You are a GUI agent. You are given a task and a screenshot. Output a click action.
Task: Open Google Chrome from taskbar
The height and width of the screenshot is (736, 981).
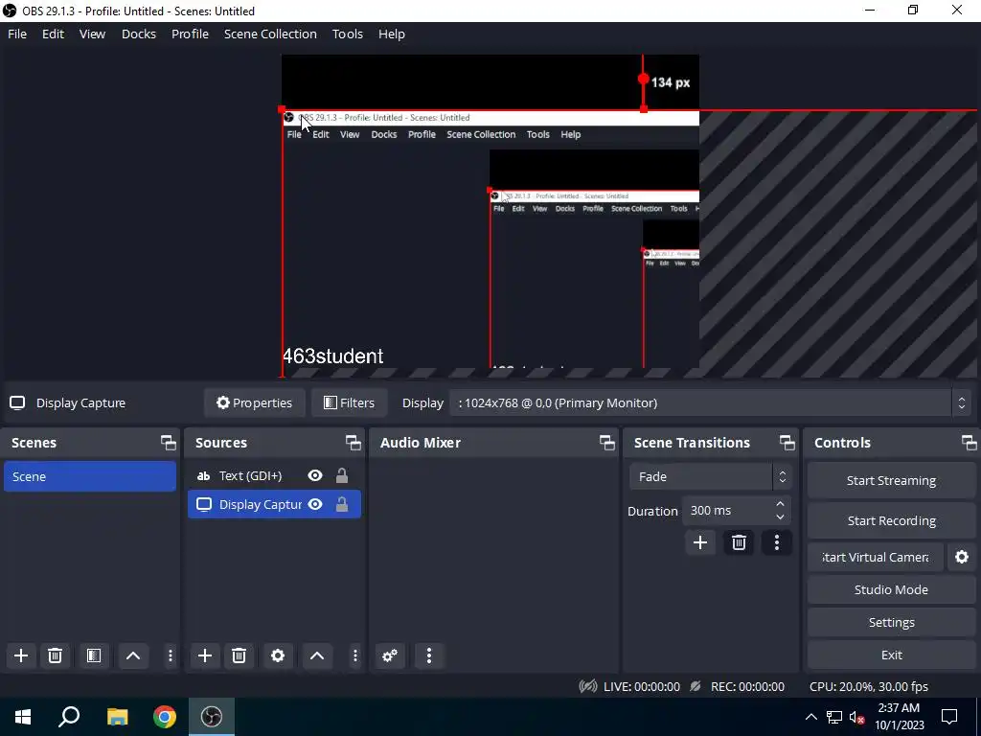point(165,717)
